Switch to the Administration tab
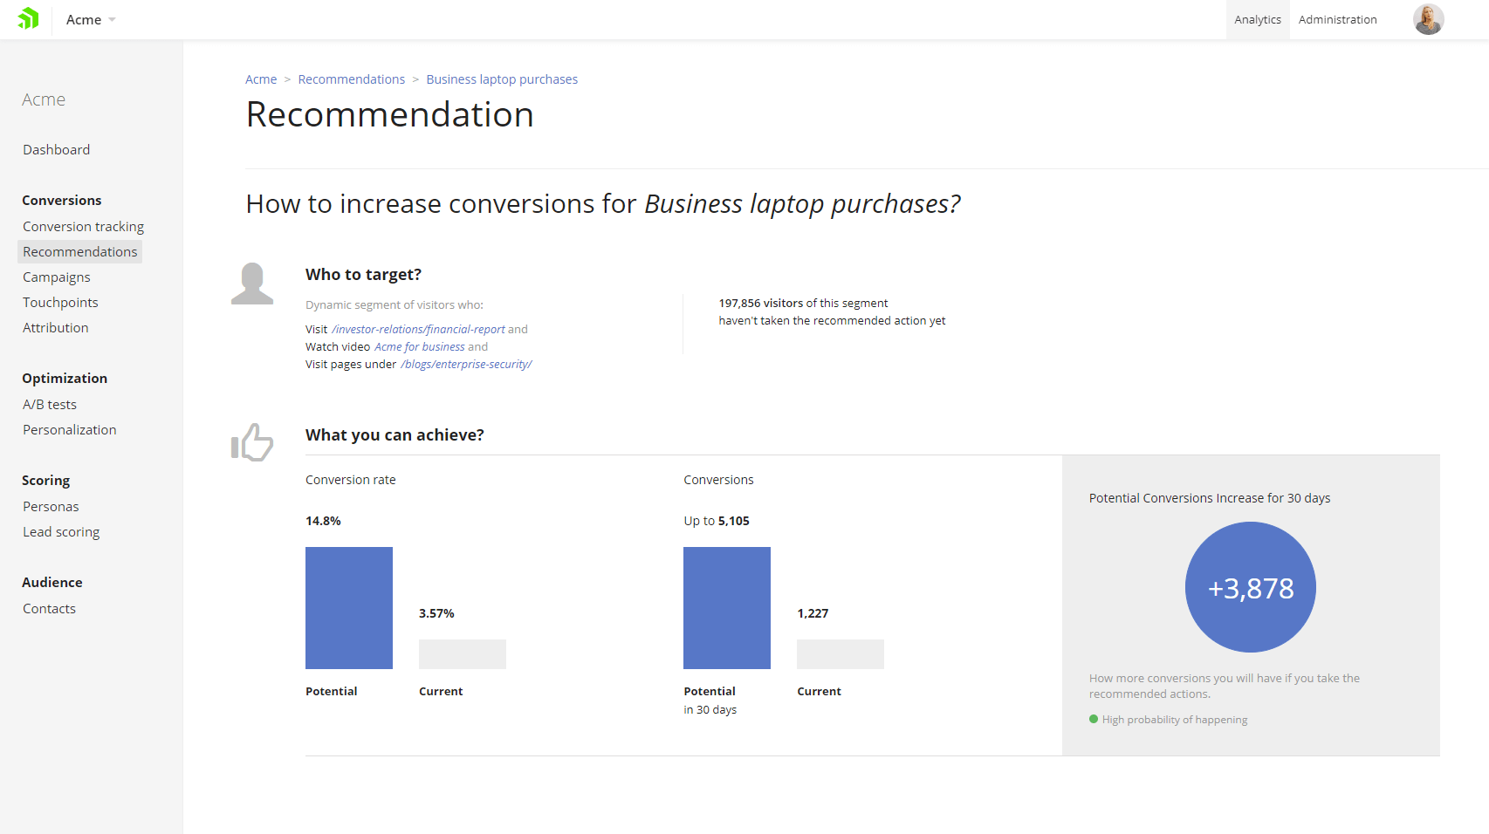The image size is (1489, 834). 1337,20
